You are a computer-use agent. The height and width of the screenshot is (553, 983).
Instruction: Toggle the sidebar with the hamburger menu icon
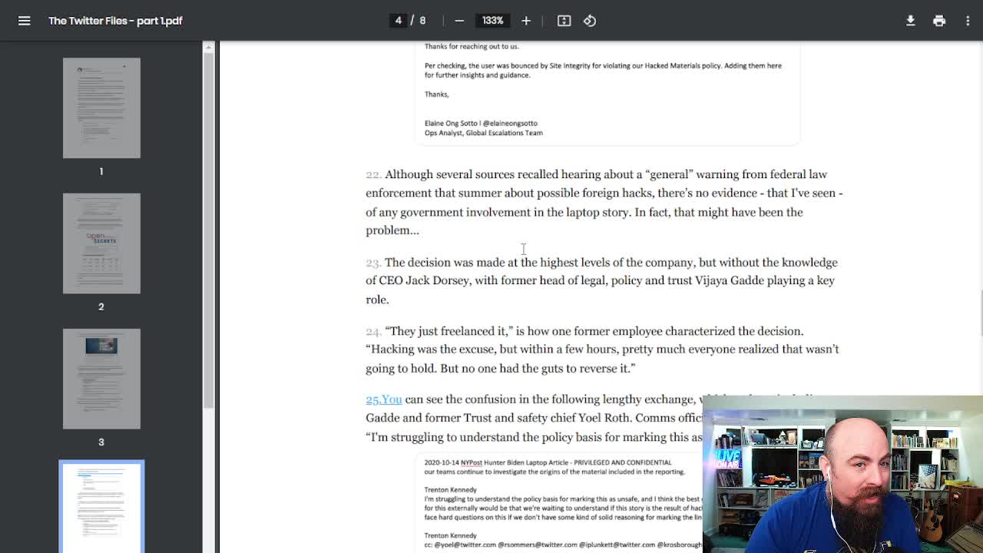point(25,21)
